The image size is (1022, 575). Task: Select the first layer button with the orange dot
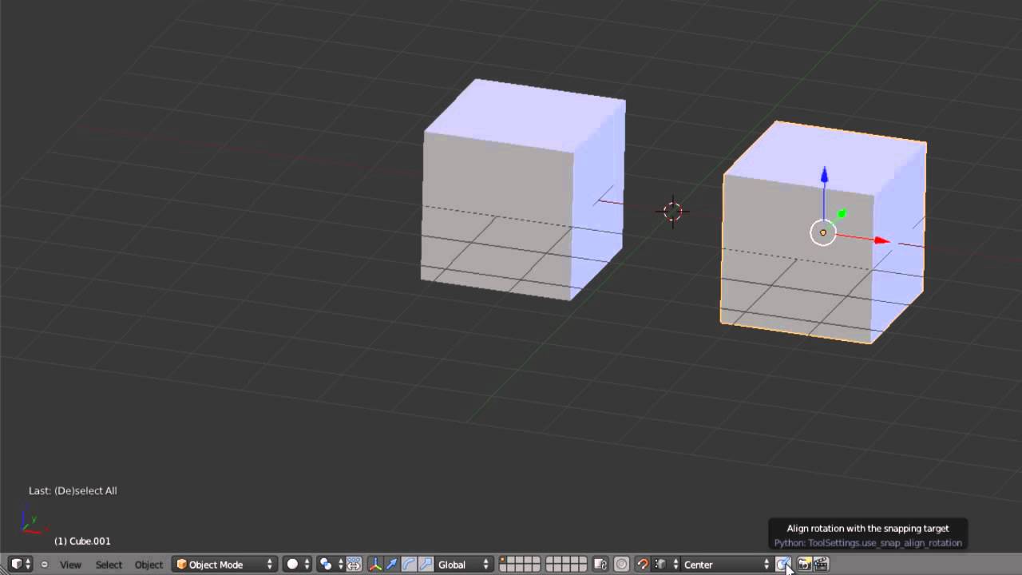click(505, 561)
